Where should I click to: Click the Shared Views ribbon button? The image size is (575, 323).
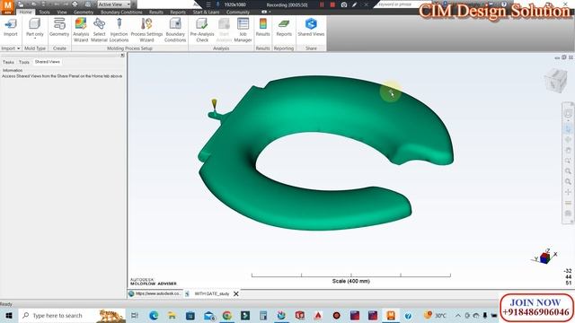pyautogui.click(x=311, y=28)
